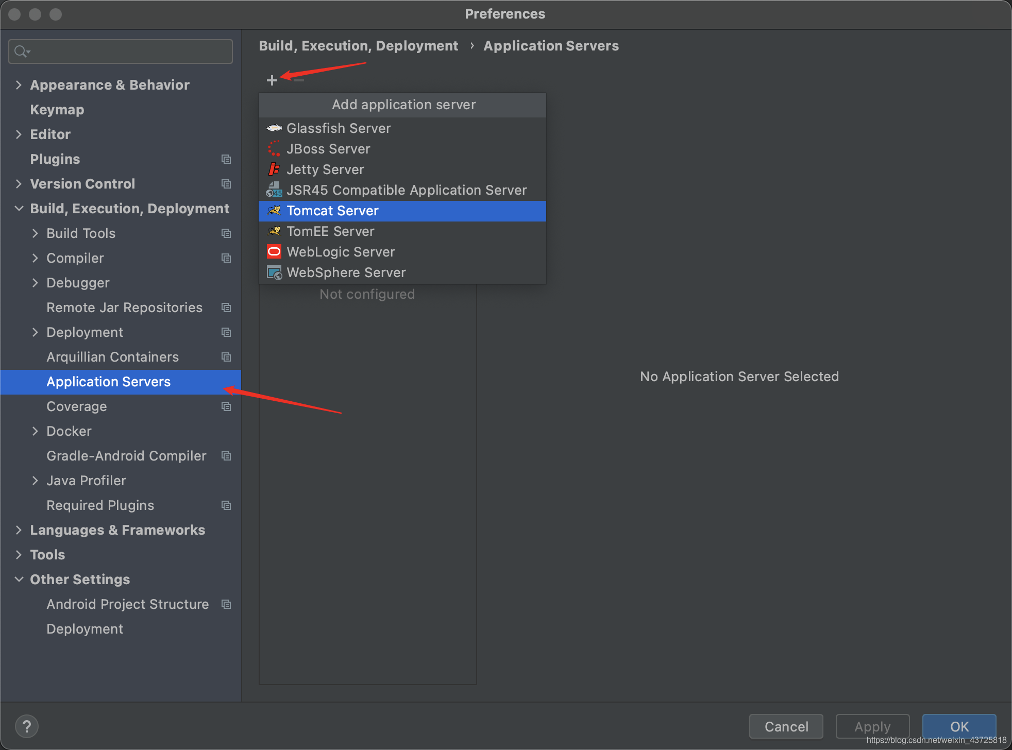Select Tomcat Server in the popup
Viewport: 1012px width, 750px height.
tap(402, 211)
